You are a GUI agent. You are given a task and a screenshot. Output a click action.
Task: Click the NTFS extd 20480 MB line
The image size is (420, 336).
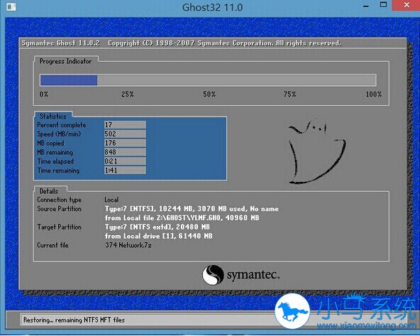pyautogui.click(x=157, y=227)
